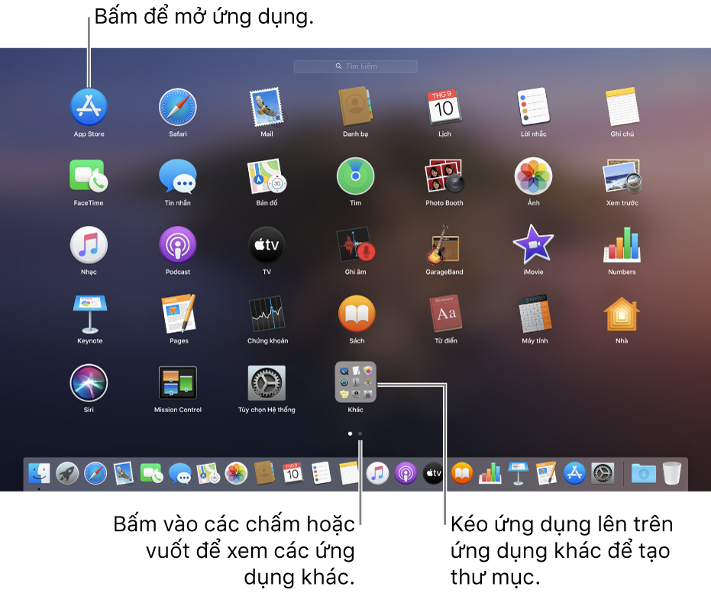Launch Numbers in the Launchpad grid
The image size is (711, 593).
coord(622,245)
